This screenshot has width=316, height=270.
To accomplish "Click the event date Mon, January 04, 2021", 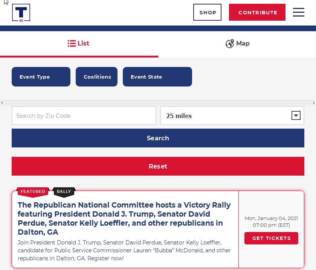I will point(271,218).
